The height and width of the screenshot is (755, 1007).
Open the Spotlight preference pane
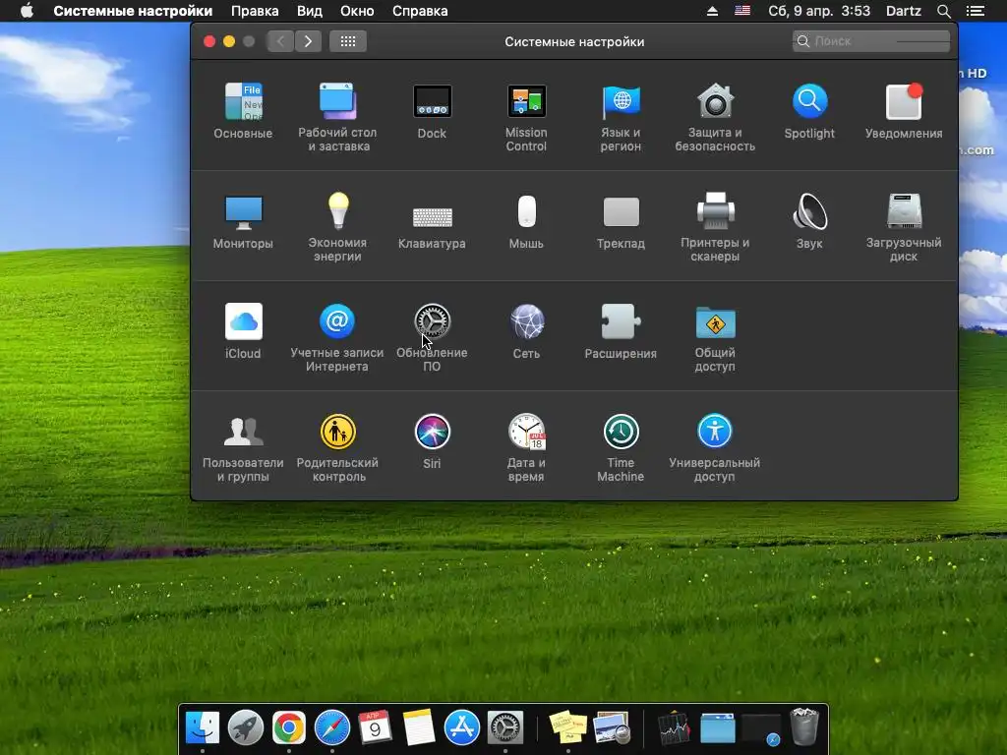pos(809,111)
